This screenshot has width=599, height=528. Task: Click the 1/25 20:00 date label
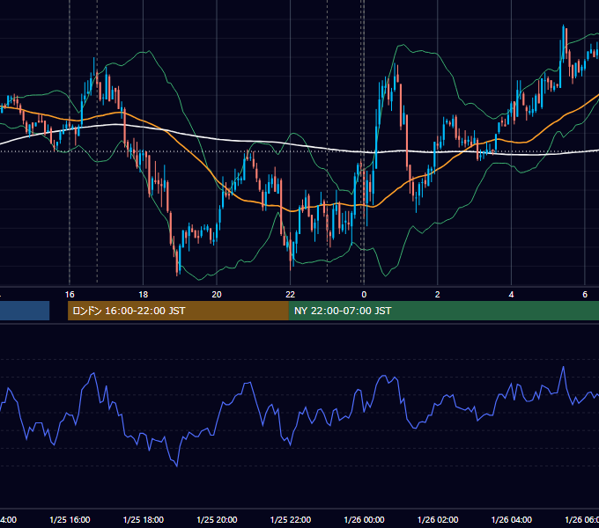(217, 519)
